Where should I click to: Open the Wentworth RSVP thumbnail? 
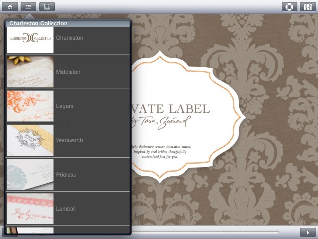31,140
